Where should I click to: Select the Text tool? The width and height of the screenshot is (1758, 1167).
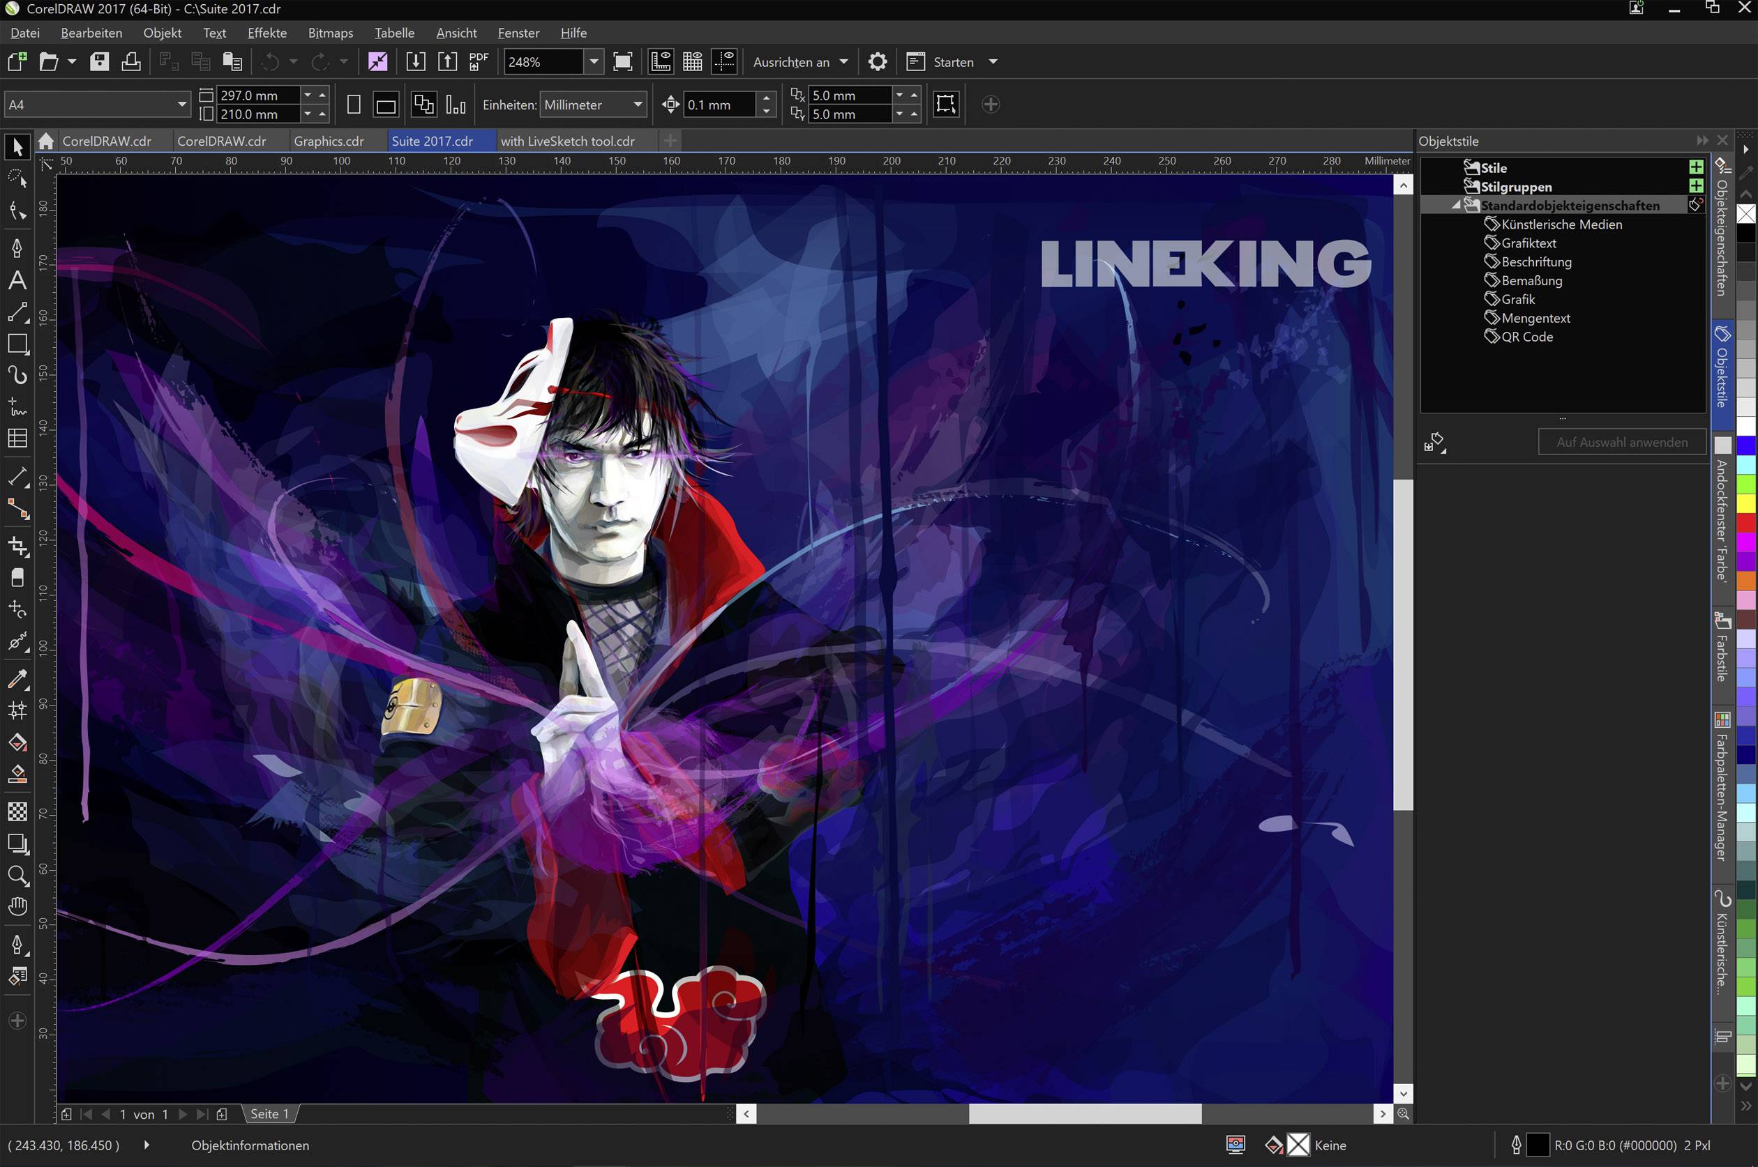[x=17, y=280]
